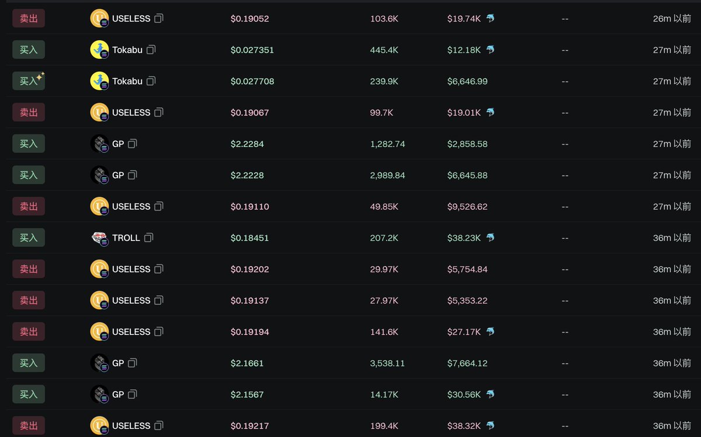Image resolution: width=701 pixels, height=437 pixels.
Task: Copy Tokabu address in $0.027708 row
Action: click(151, 81)
